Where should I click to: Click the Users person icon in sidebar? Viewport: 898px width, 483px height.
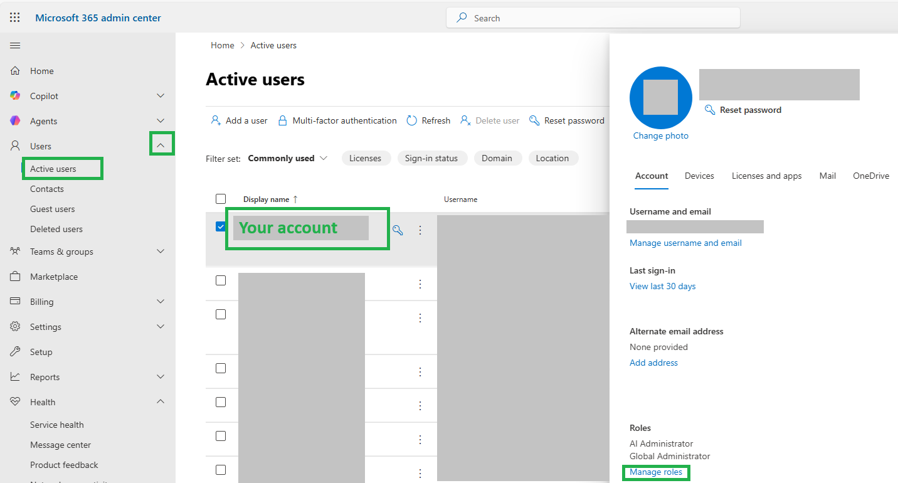click(x=15, y=146)
